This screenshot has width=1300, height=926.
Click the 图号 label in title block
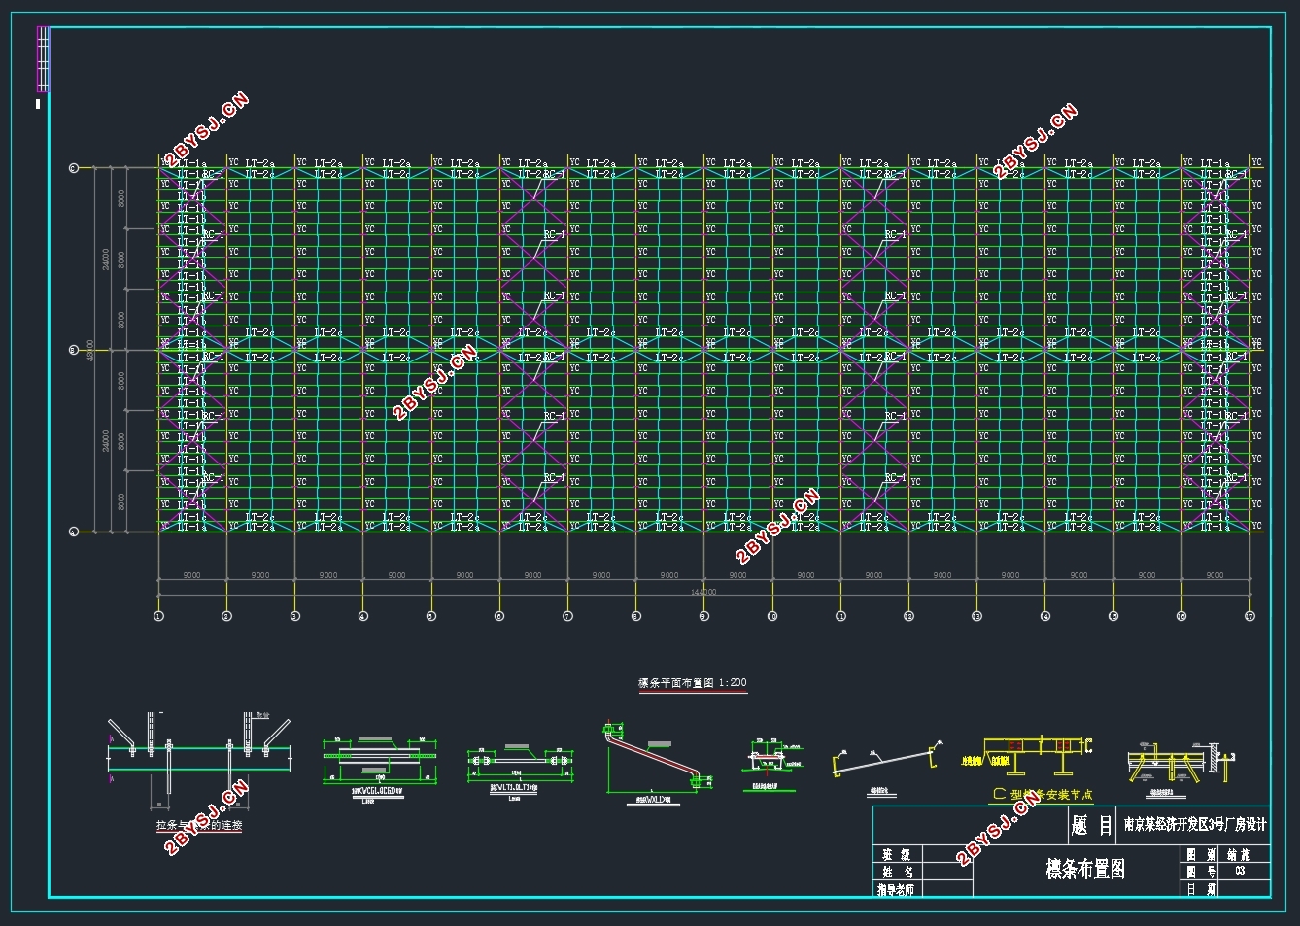[x=1202, y=872]
